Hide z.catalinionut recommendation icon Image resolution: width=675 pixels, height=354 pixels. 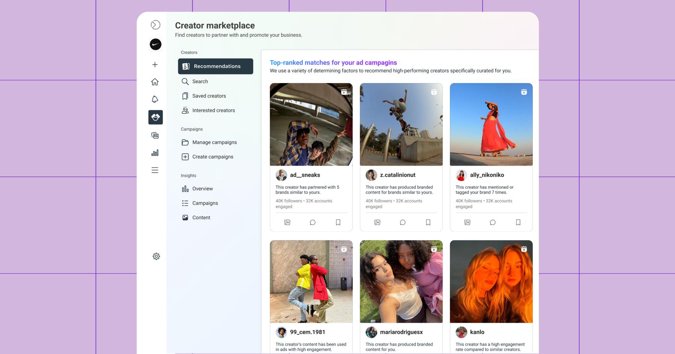tap(377, 223)
